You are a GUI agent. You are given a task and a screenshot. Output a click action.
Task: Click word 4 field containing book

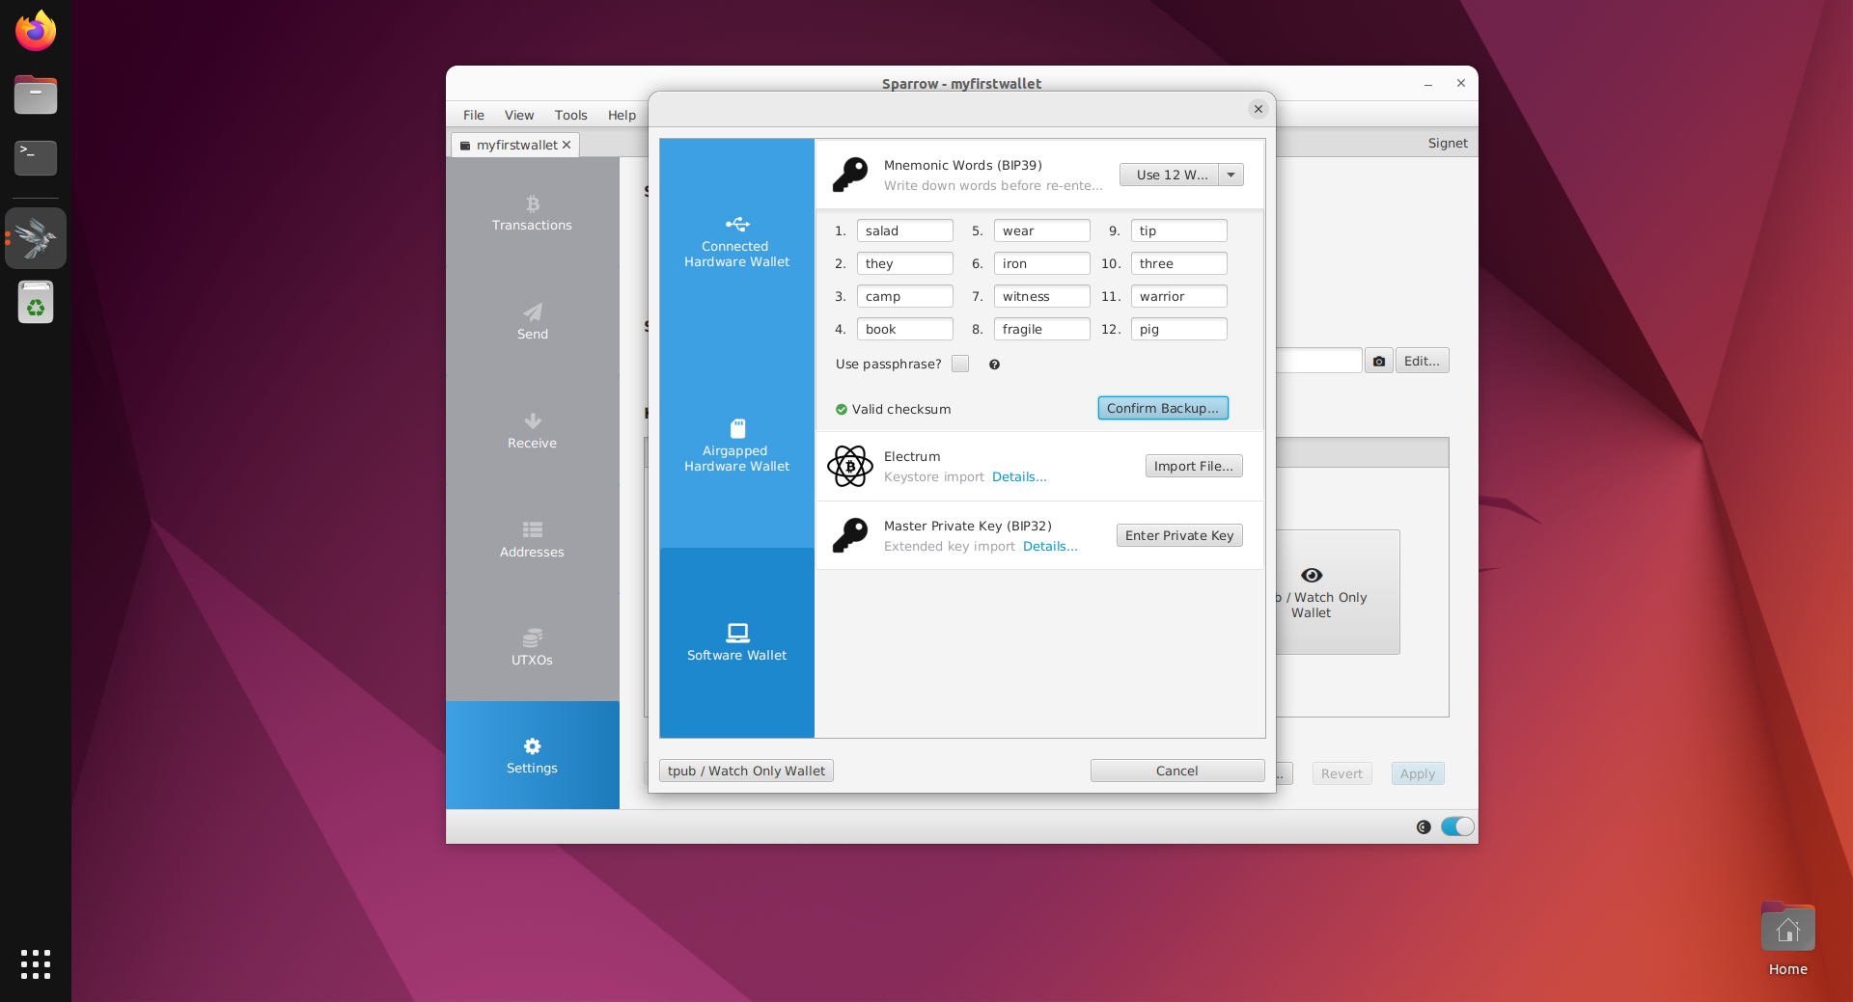click(905, 329)
